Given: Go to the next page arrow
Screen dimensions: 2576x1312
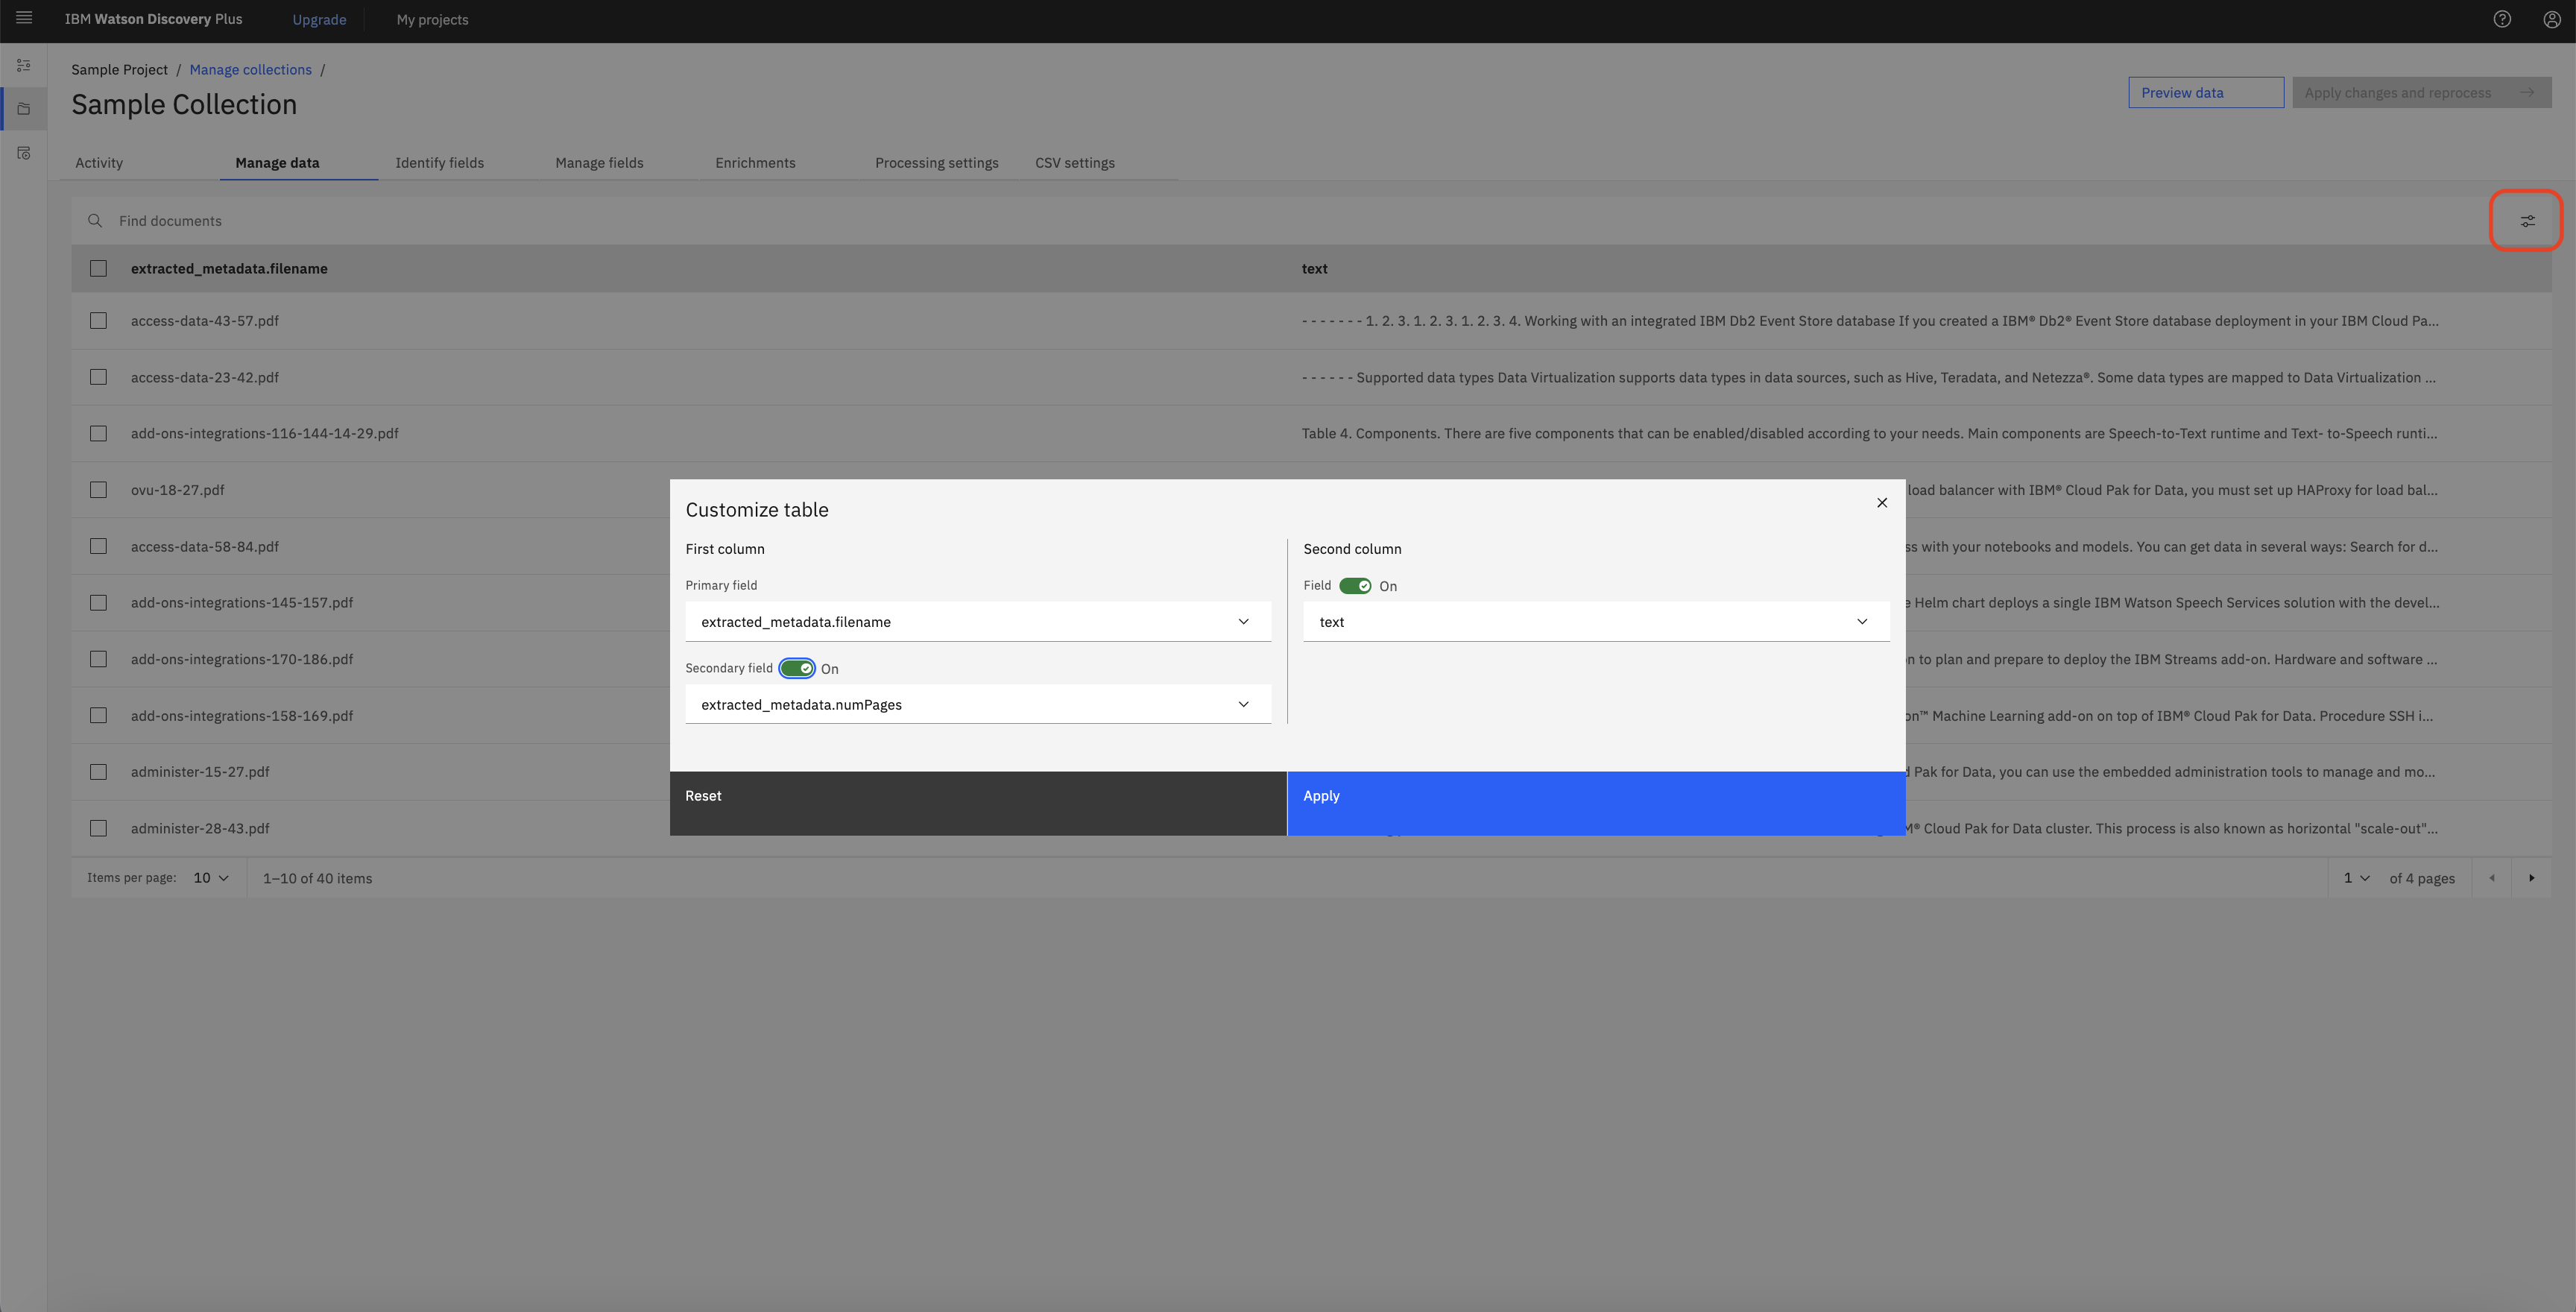Looking at the screenshot, I should pyautogui.click(x=2532, y=878).
